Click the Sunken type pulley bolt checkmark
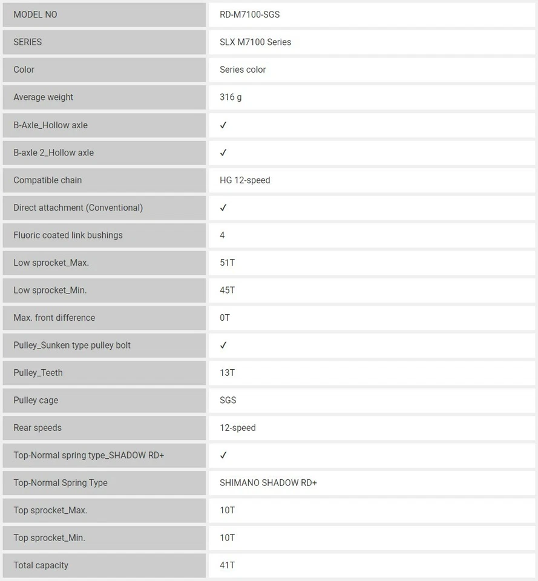Screen dimensions: 538x581 click(x=223, y=345)
